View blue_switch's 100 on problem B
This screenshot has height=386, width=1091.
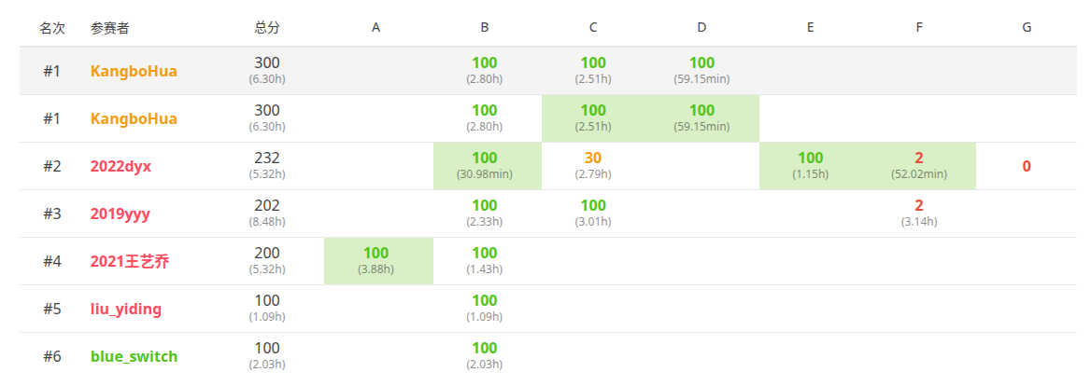click(485, 348)
